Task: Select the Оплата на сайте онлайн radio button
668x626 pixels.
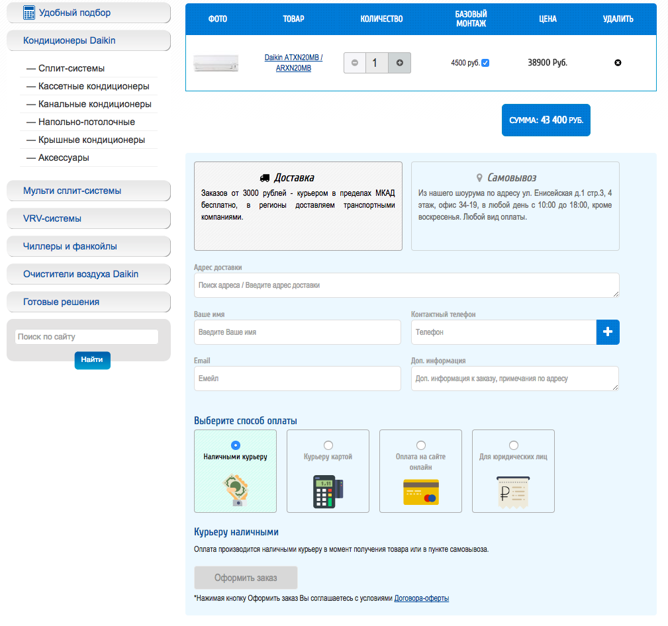Action: pos(421,445)
